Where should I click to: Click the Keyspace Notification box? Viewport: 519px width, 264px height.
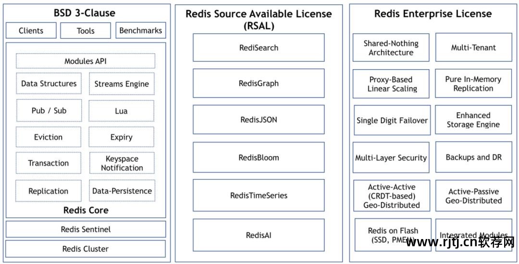(122, 163)
